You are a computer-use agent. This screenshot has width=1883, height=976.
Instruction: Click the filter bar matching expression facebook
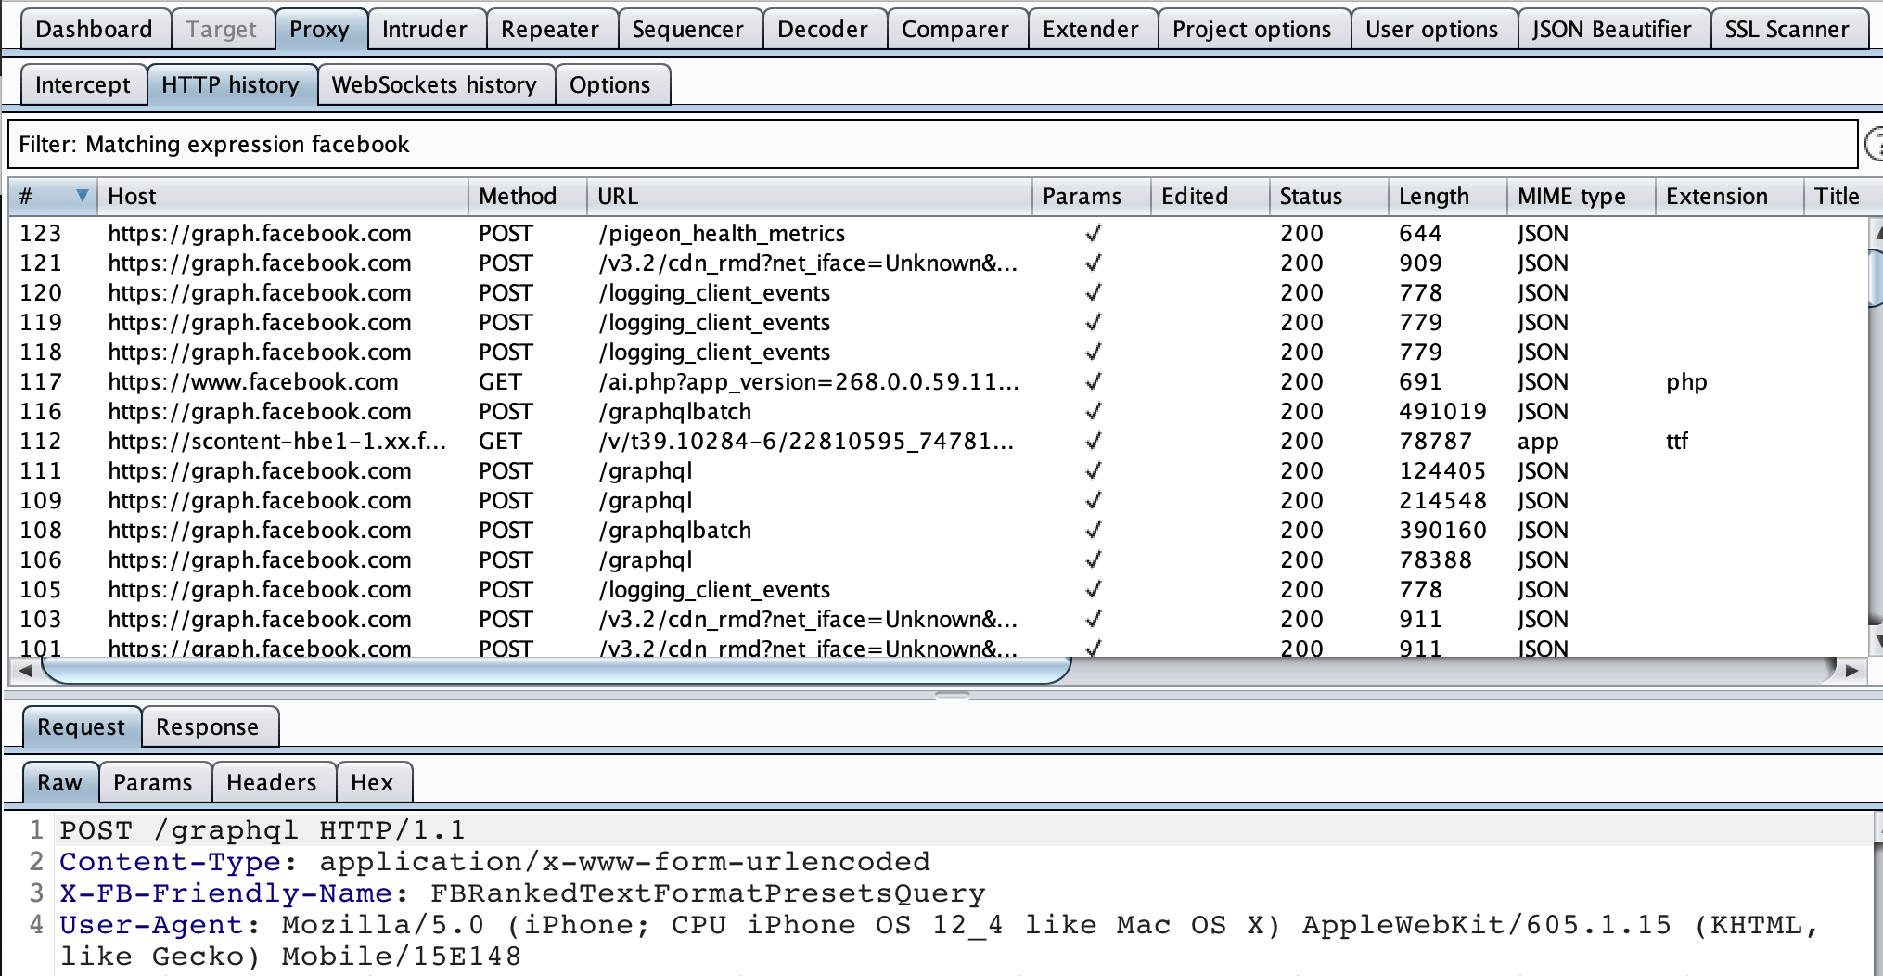pyautogui.click(x=932, y=144)
